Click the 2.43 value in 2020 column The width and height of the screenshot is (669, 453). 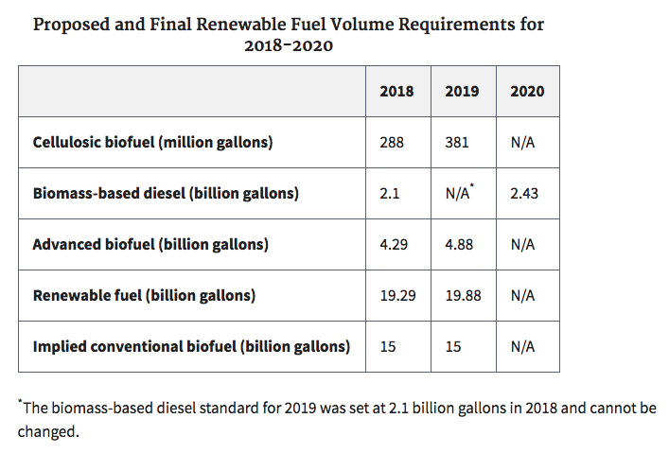click(525, 194)
